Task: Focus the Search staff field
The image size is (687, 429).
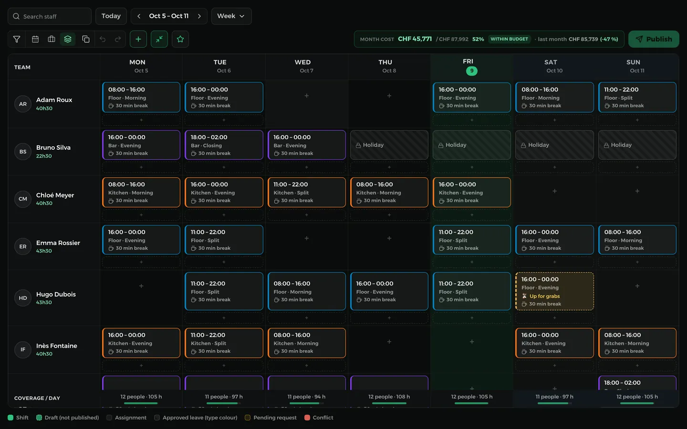Action: pyautogui.click(x=50, y=16)
